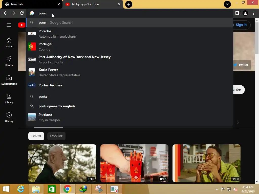Screen dimensions: 259x194
Task: Click the taskbar clock showing 4:34 AM
Action: pyautogui.click(x=248, y=189)
